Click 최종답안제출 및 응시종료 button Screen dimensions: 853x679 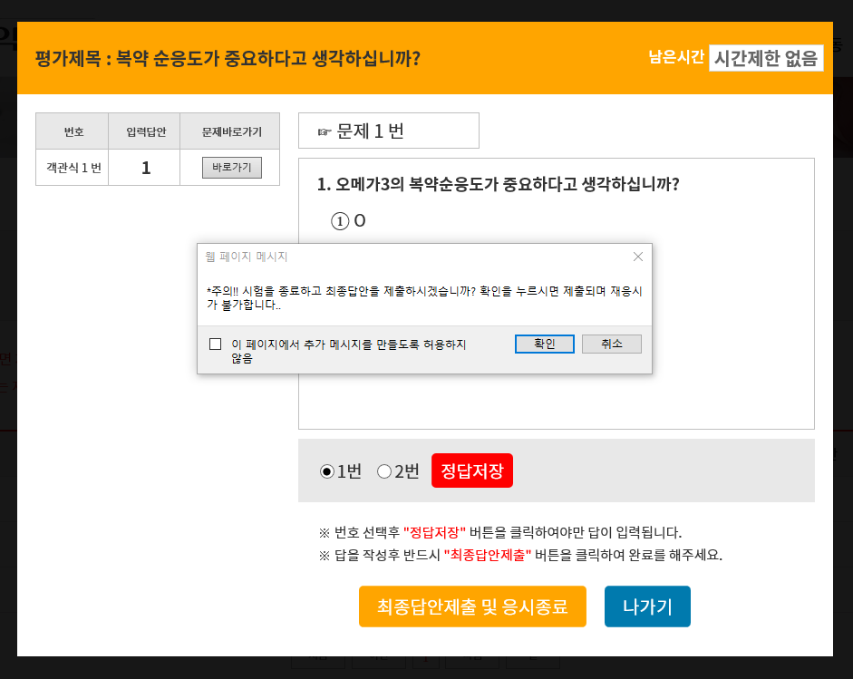472,606
